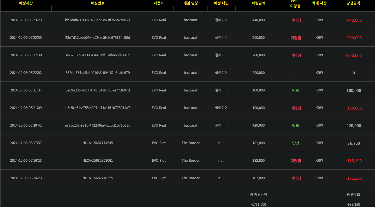The height and width of the screenshot is (207, 375).
Task: Click the 06:16:23 bet time cell
Action: pos(26,161)
